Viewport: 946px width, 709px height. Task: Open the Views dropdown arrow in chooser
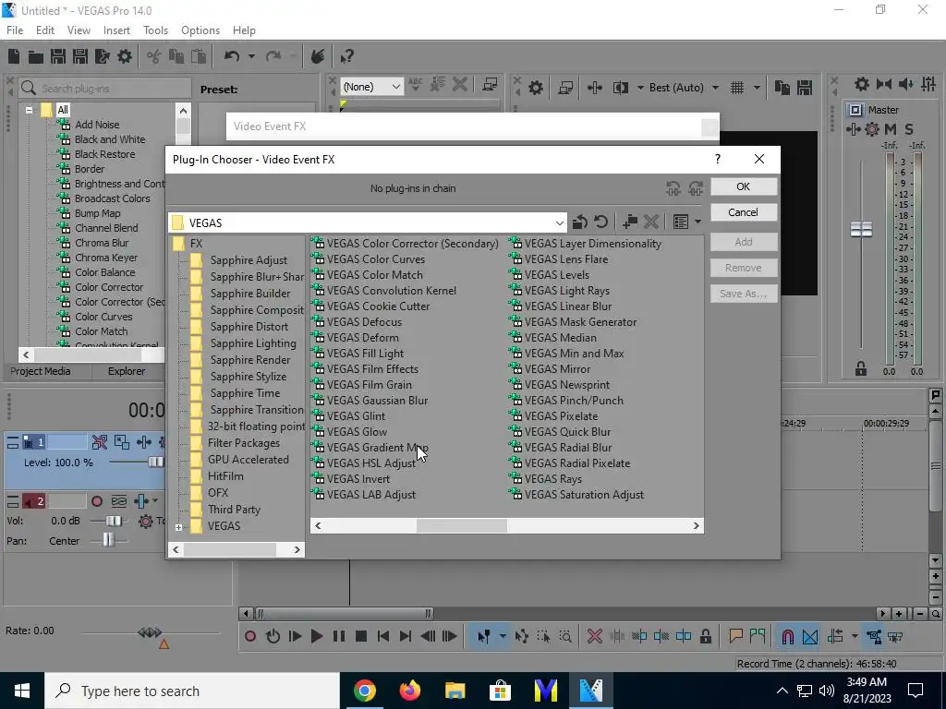[x=698, y=222]
